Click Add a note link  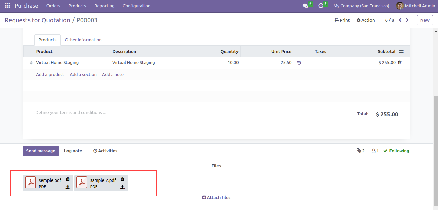113,74
